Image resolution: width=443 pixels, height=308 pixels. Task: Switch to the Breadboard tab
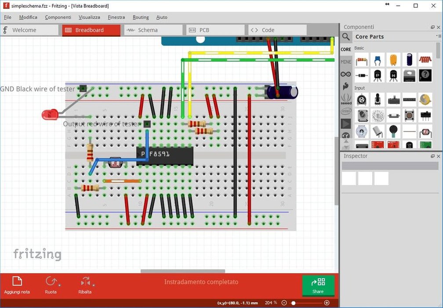click(91, 30)
